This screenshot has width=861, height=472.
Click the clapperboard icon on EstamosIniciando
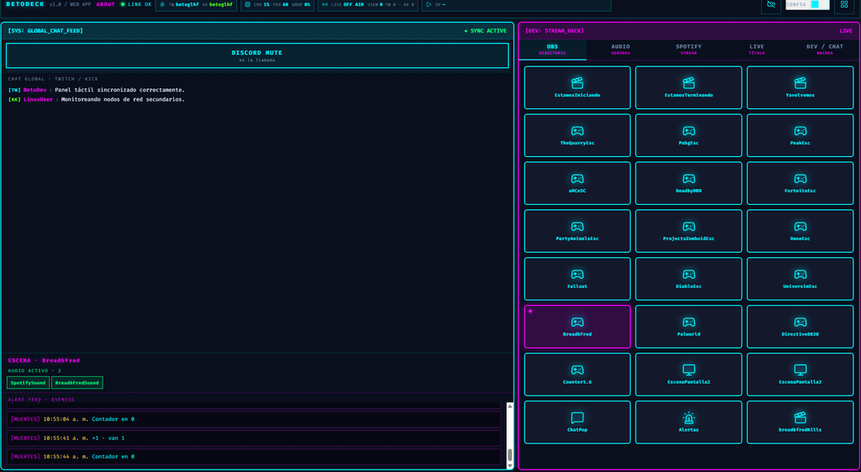(577, 83)
